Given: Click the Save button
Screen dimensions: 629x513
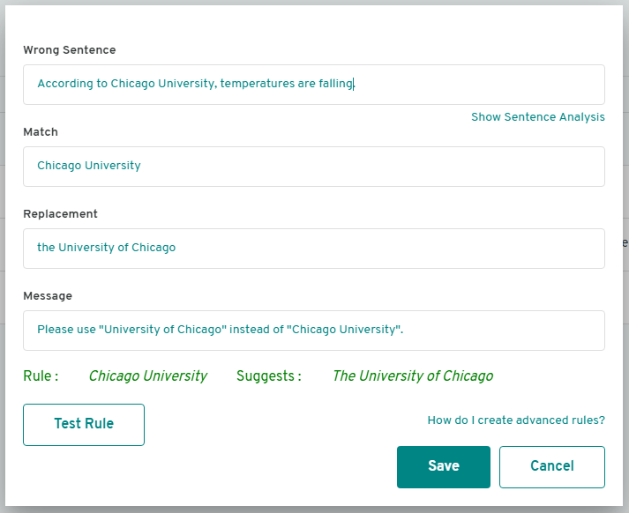Looking at the screenshot, I should pos(443,467).
